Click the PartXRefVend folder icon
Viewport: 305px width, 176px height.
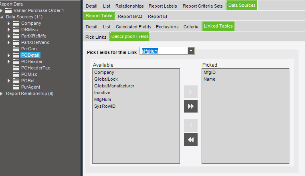tap(16, 43)
